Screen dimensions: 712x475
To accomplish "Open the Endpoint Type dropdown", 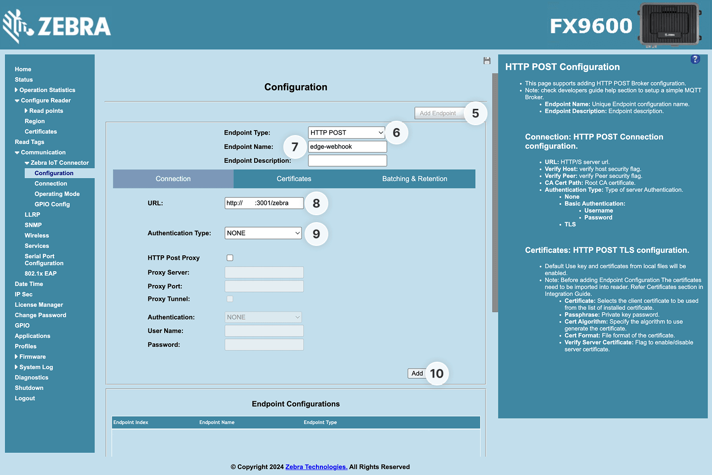I will [347, 133].
